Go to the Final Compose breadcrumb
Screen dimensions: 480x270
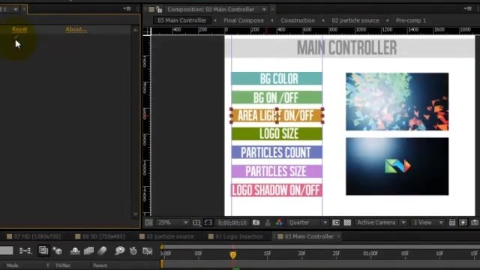[243, 20]
